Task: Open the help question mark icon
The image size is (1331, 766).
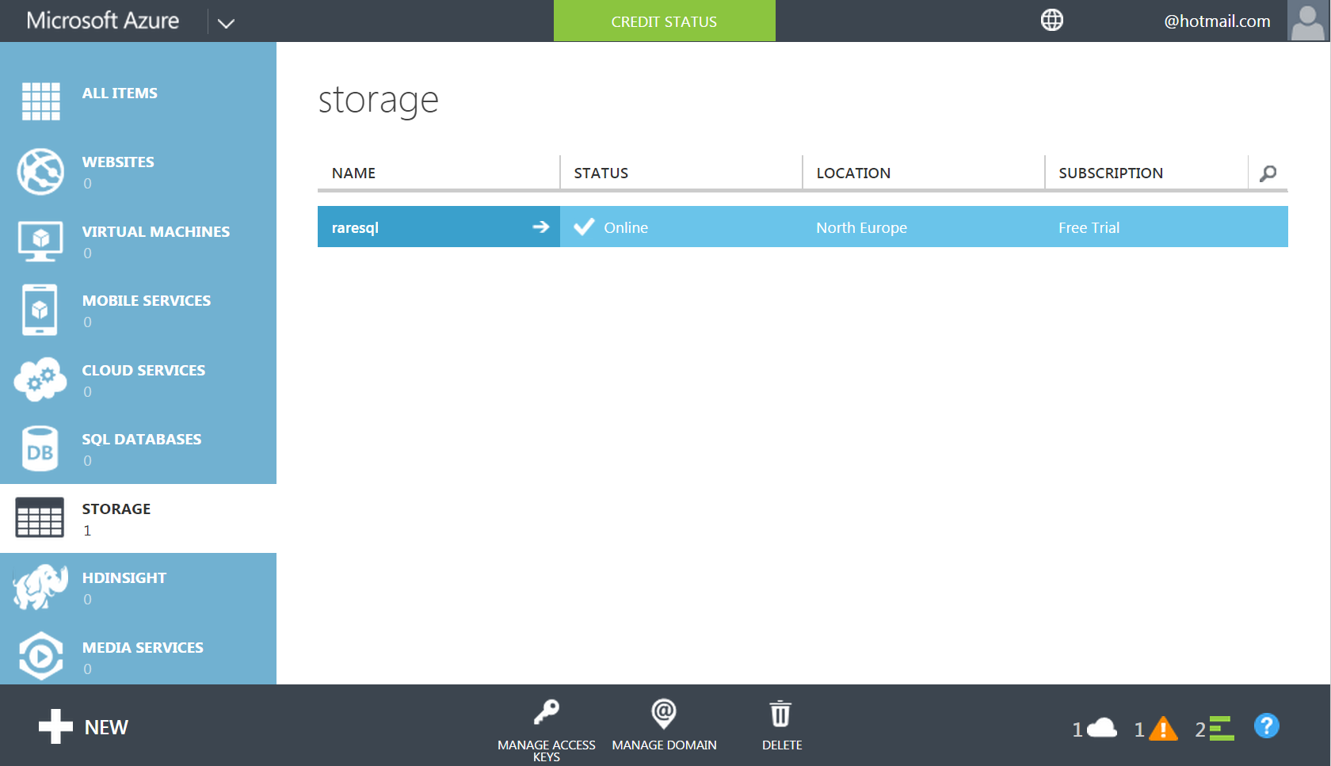Action: point(1266,726)
